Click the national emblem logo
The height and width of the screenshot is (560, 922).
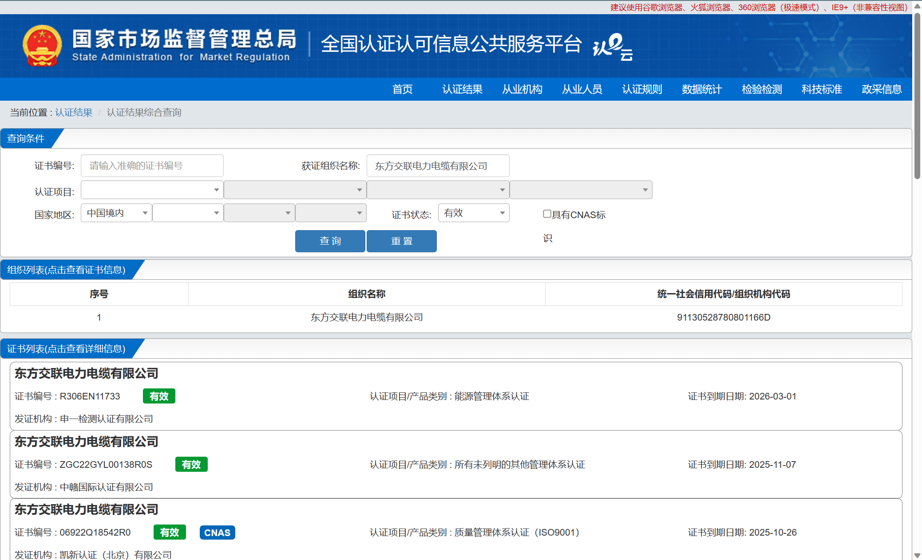42,46
